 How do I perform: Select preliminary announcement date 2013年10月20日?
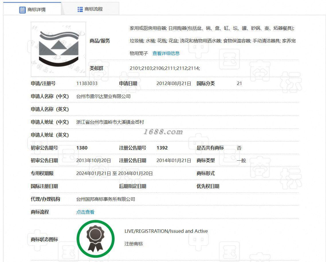click(94, 161)
